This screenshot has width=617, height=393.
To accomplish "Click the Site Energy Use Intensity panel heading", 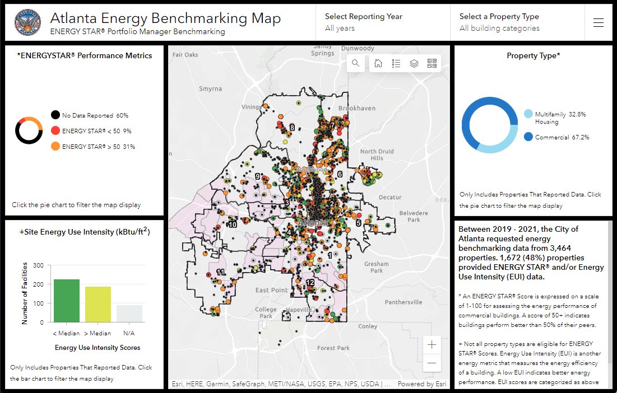I will 85,231.
